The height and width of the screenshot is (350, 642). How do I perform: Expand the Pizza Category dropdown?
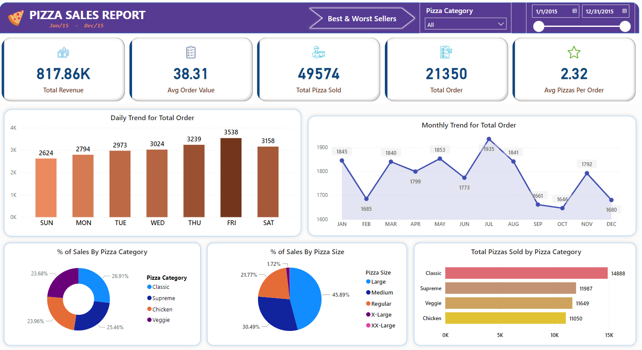click(x=465, y=25)
